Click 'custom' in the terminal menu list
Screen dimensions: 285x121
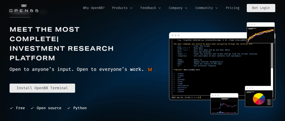pyautogui.click(x=180, y=91)
